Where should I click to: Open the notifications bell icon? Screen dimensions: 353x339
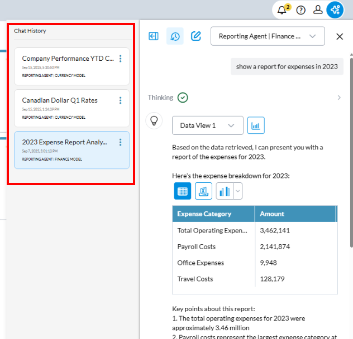pyautogui.click(x=282, y=10)
